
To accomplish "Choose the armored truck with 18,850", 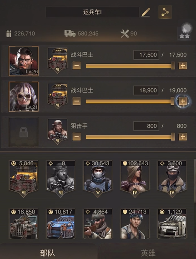I will pyautogui.click(x=24, y=223).
